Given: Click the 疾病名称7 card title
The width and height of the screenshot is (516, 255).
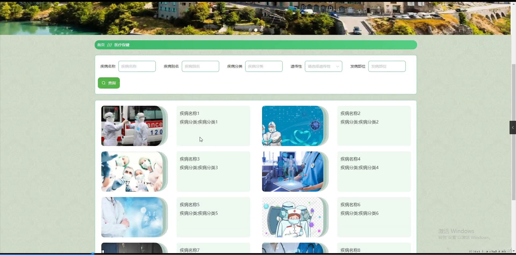Looking at the screenshot, I should [189, 250].
